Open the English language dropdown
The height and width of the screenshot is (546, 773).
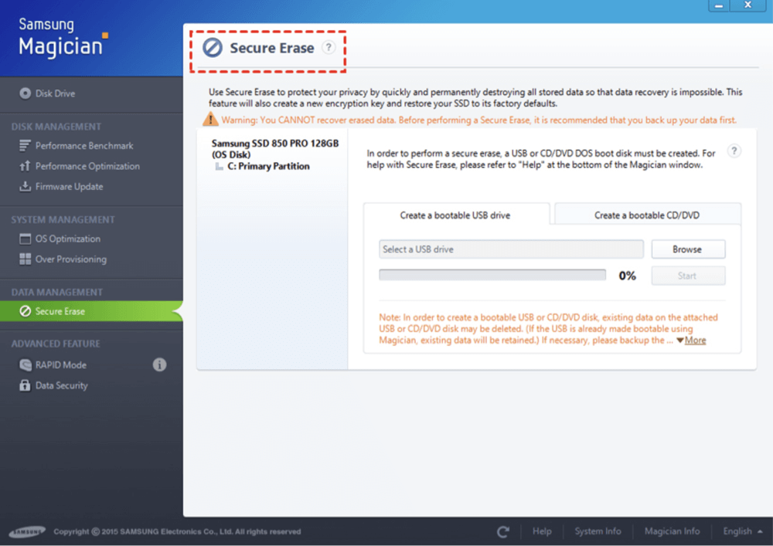pos(741,531)
